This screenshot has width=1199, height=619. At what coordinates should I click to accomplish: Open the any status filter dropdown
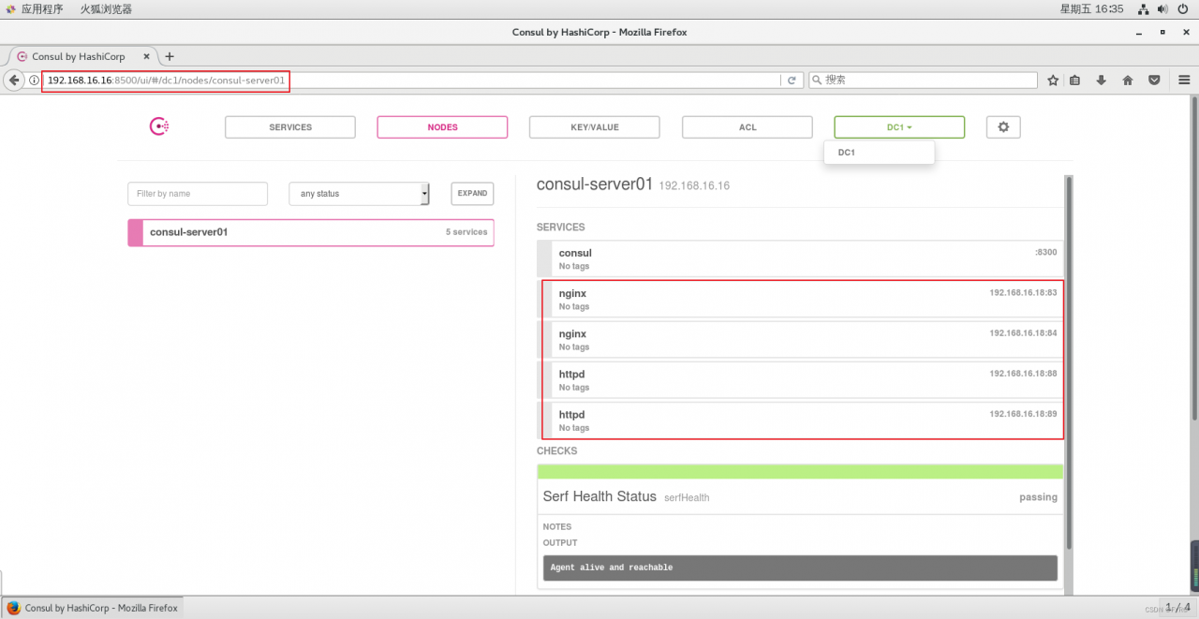click(x=359, y=194)
